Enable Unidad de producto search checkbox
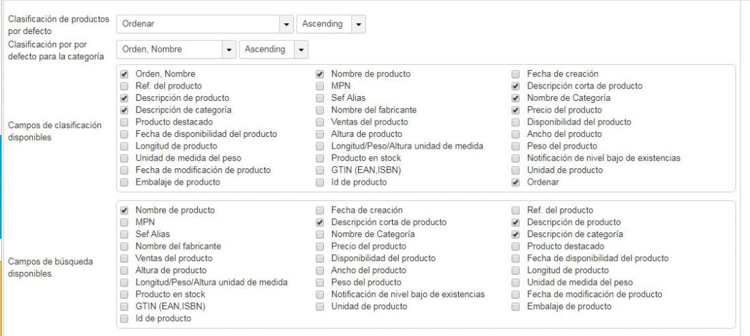Image resolution: width=750 pixels, height=336 pixels. pos(320,307)
